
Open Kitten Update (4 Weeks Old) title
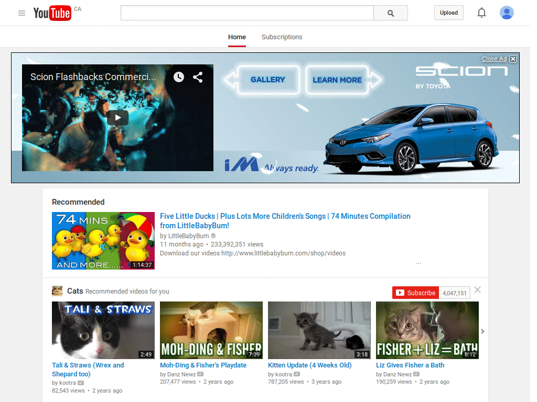click(309, 365)
